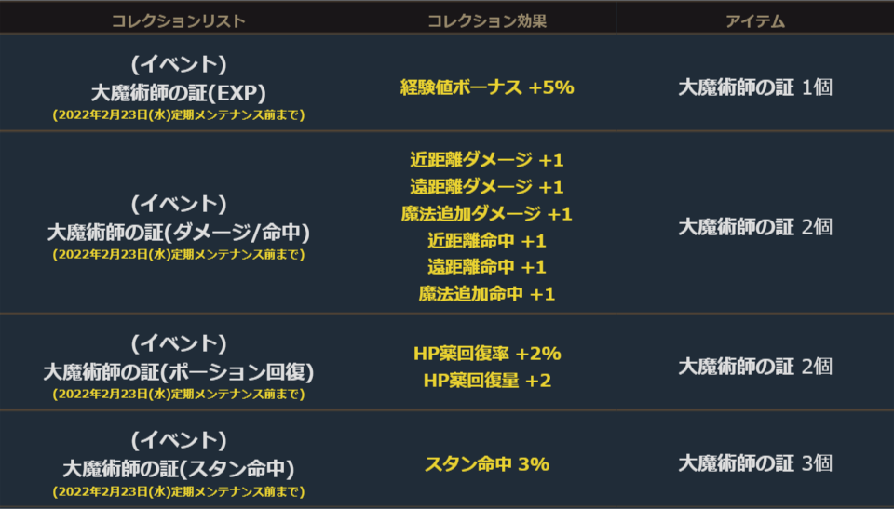Click the コレクション効果 column header
This screenshot has height=509, width=894.
point(487,20)
